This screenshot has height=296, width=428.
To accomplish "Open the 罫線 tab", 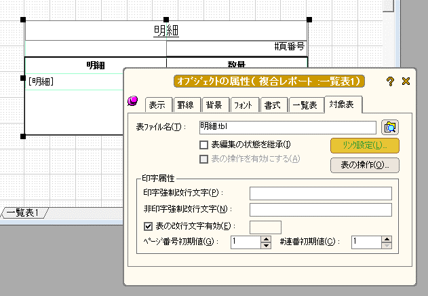I will pos(185,105).
